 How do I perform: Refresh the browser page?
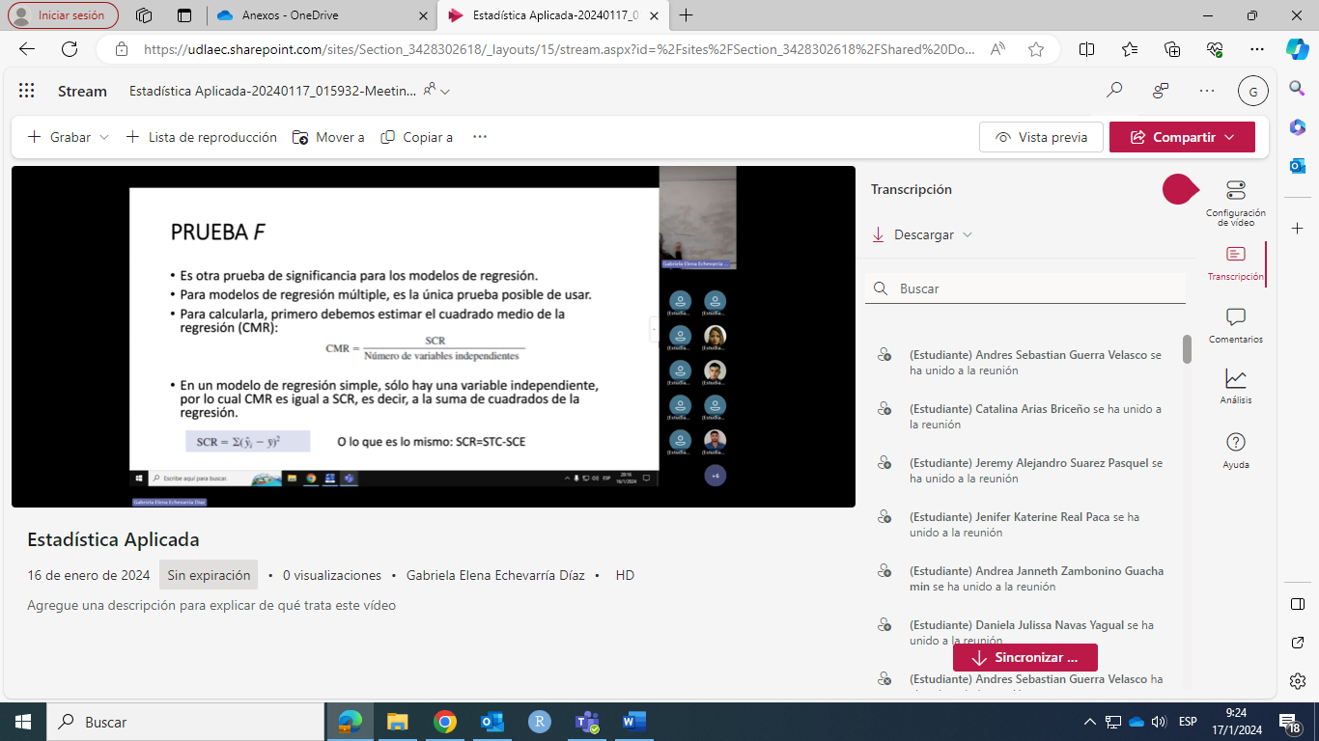click(x=70, y=49)
